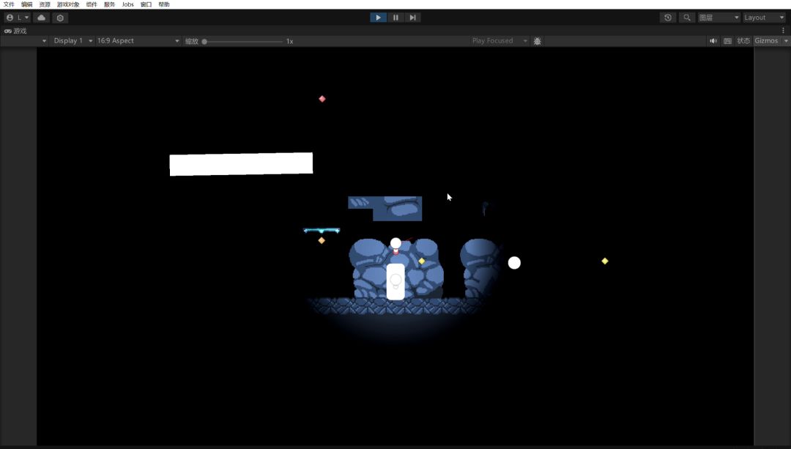Click the Pause button in the toolbar
The height and width of the screenshot is (449, 791).
(395, 18)
